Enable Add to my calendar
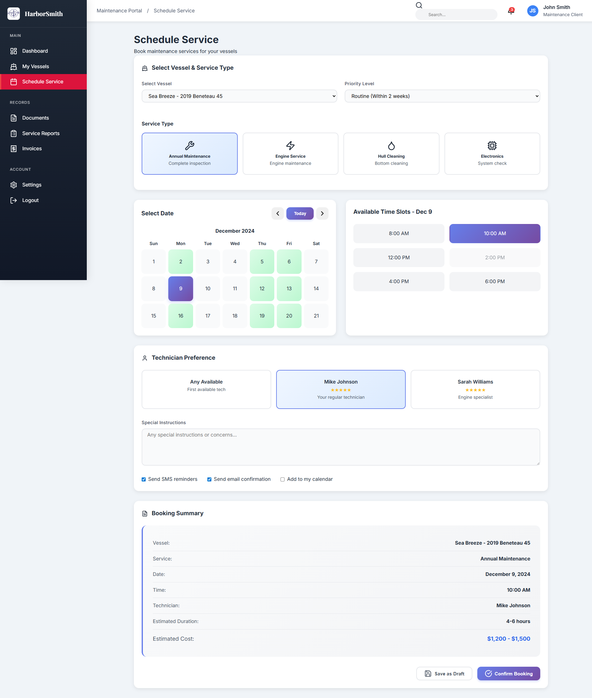Image resolution: width=592 pixels, height=698 pixels. [x=283, y=479]
